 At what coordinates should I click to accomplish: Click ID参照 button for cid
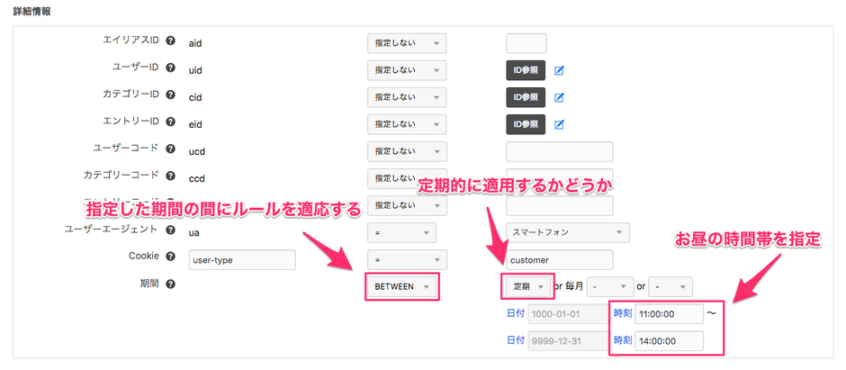pyautogui.click(x=526, y=97)
